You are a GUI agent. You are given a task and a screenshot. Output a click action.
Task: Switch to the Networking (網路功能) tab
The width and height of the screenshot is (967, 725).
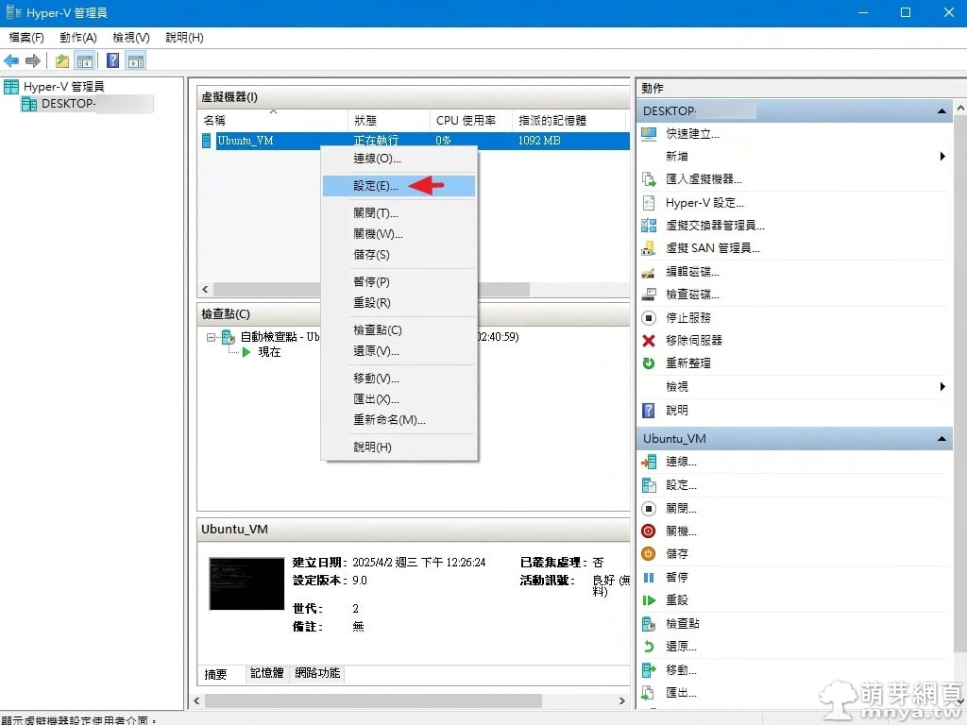(x=317, y=673)
